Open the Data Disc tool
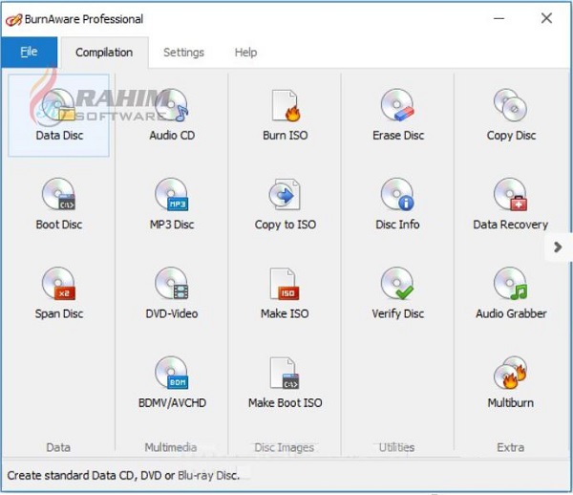Image resolution: width=573 pixels, height=495 pixels. 59,116
